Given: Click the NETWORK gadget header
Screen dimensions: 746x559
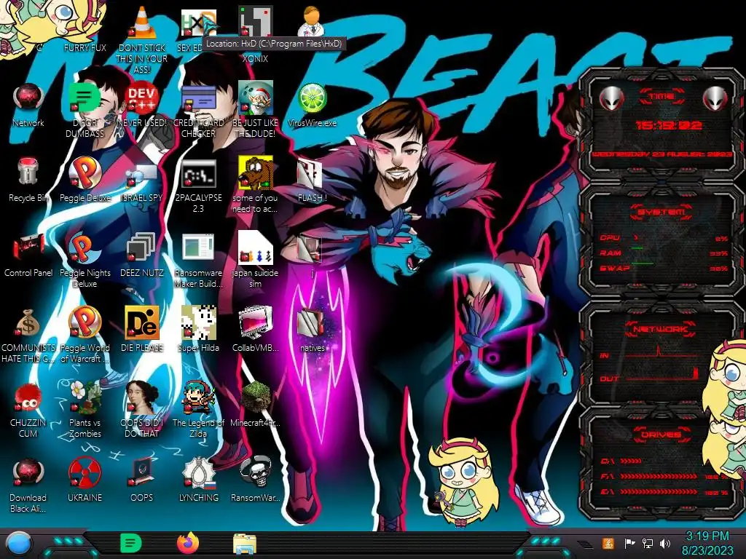Looking at the screenshot, I should [x=660, y=329].
